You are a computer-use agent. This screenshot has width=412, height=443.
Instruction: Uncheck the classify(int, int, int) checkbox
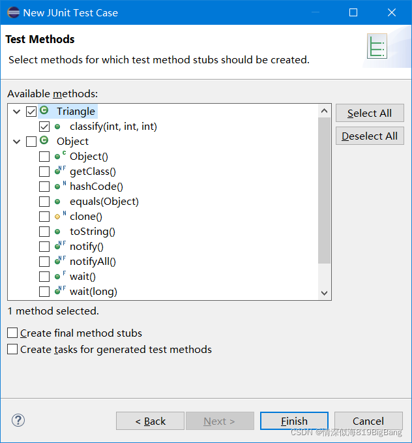[44, 127]
